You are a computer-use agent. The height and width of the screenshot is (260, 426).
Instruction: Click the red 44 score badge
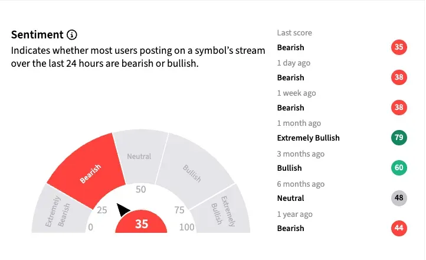[x=399, y=228]
